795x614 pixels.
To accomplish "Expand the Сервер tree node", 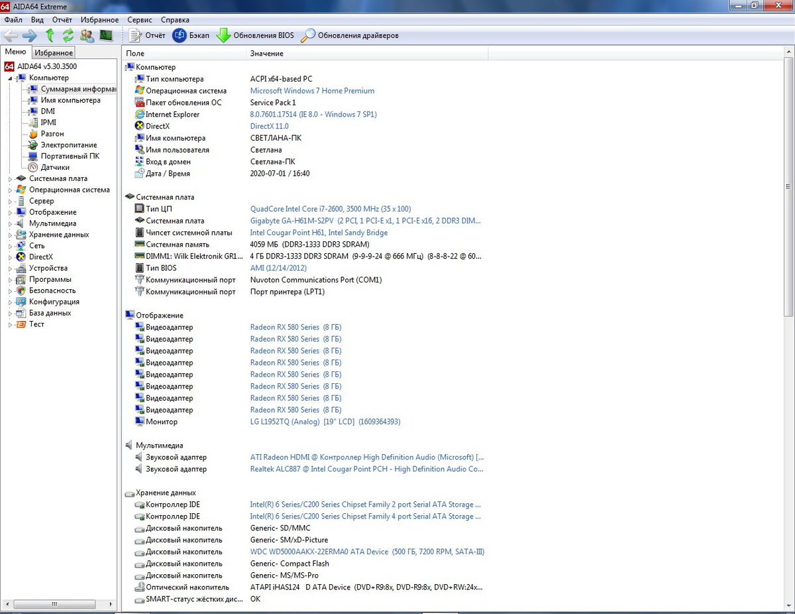I will [11, 201].
